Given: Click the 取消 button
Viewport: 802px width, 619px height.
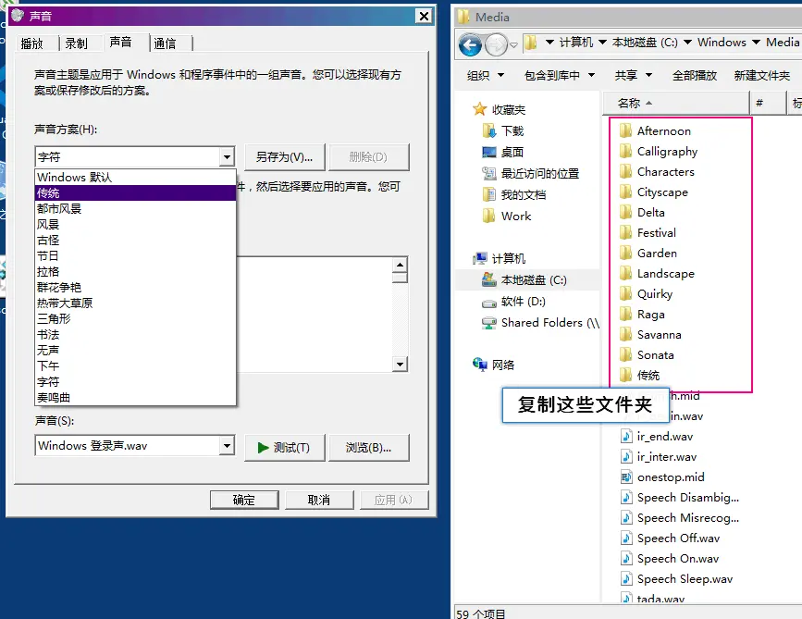Looking at the screenshot, I should click(319, 500).
